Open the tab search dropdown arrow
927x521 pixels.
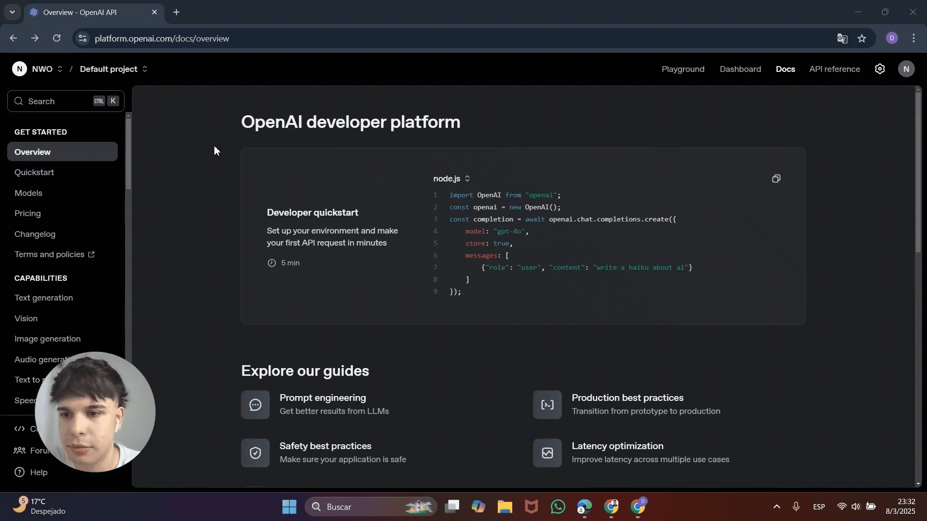tap(12, 12)
